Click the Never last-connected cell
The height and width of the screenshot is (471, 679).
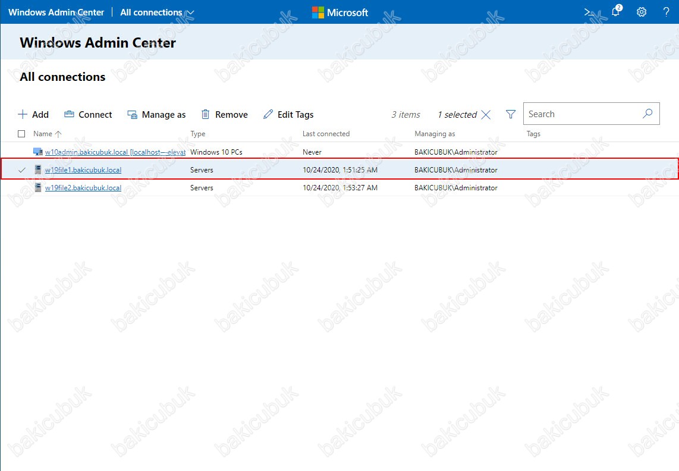point(312,152)
